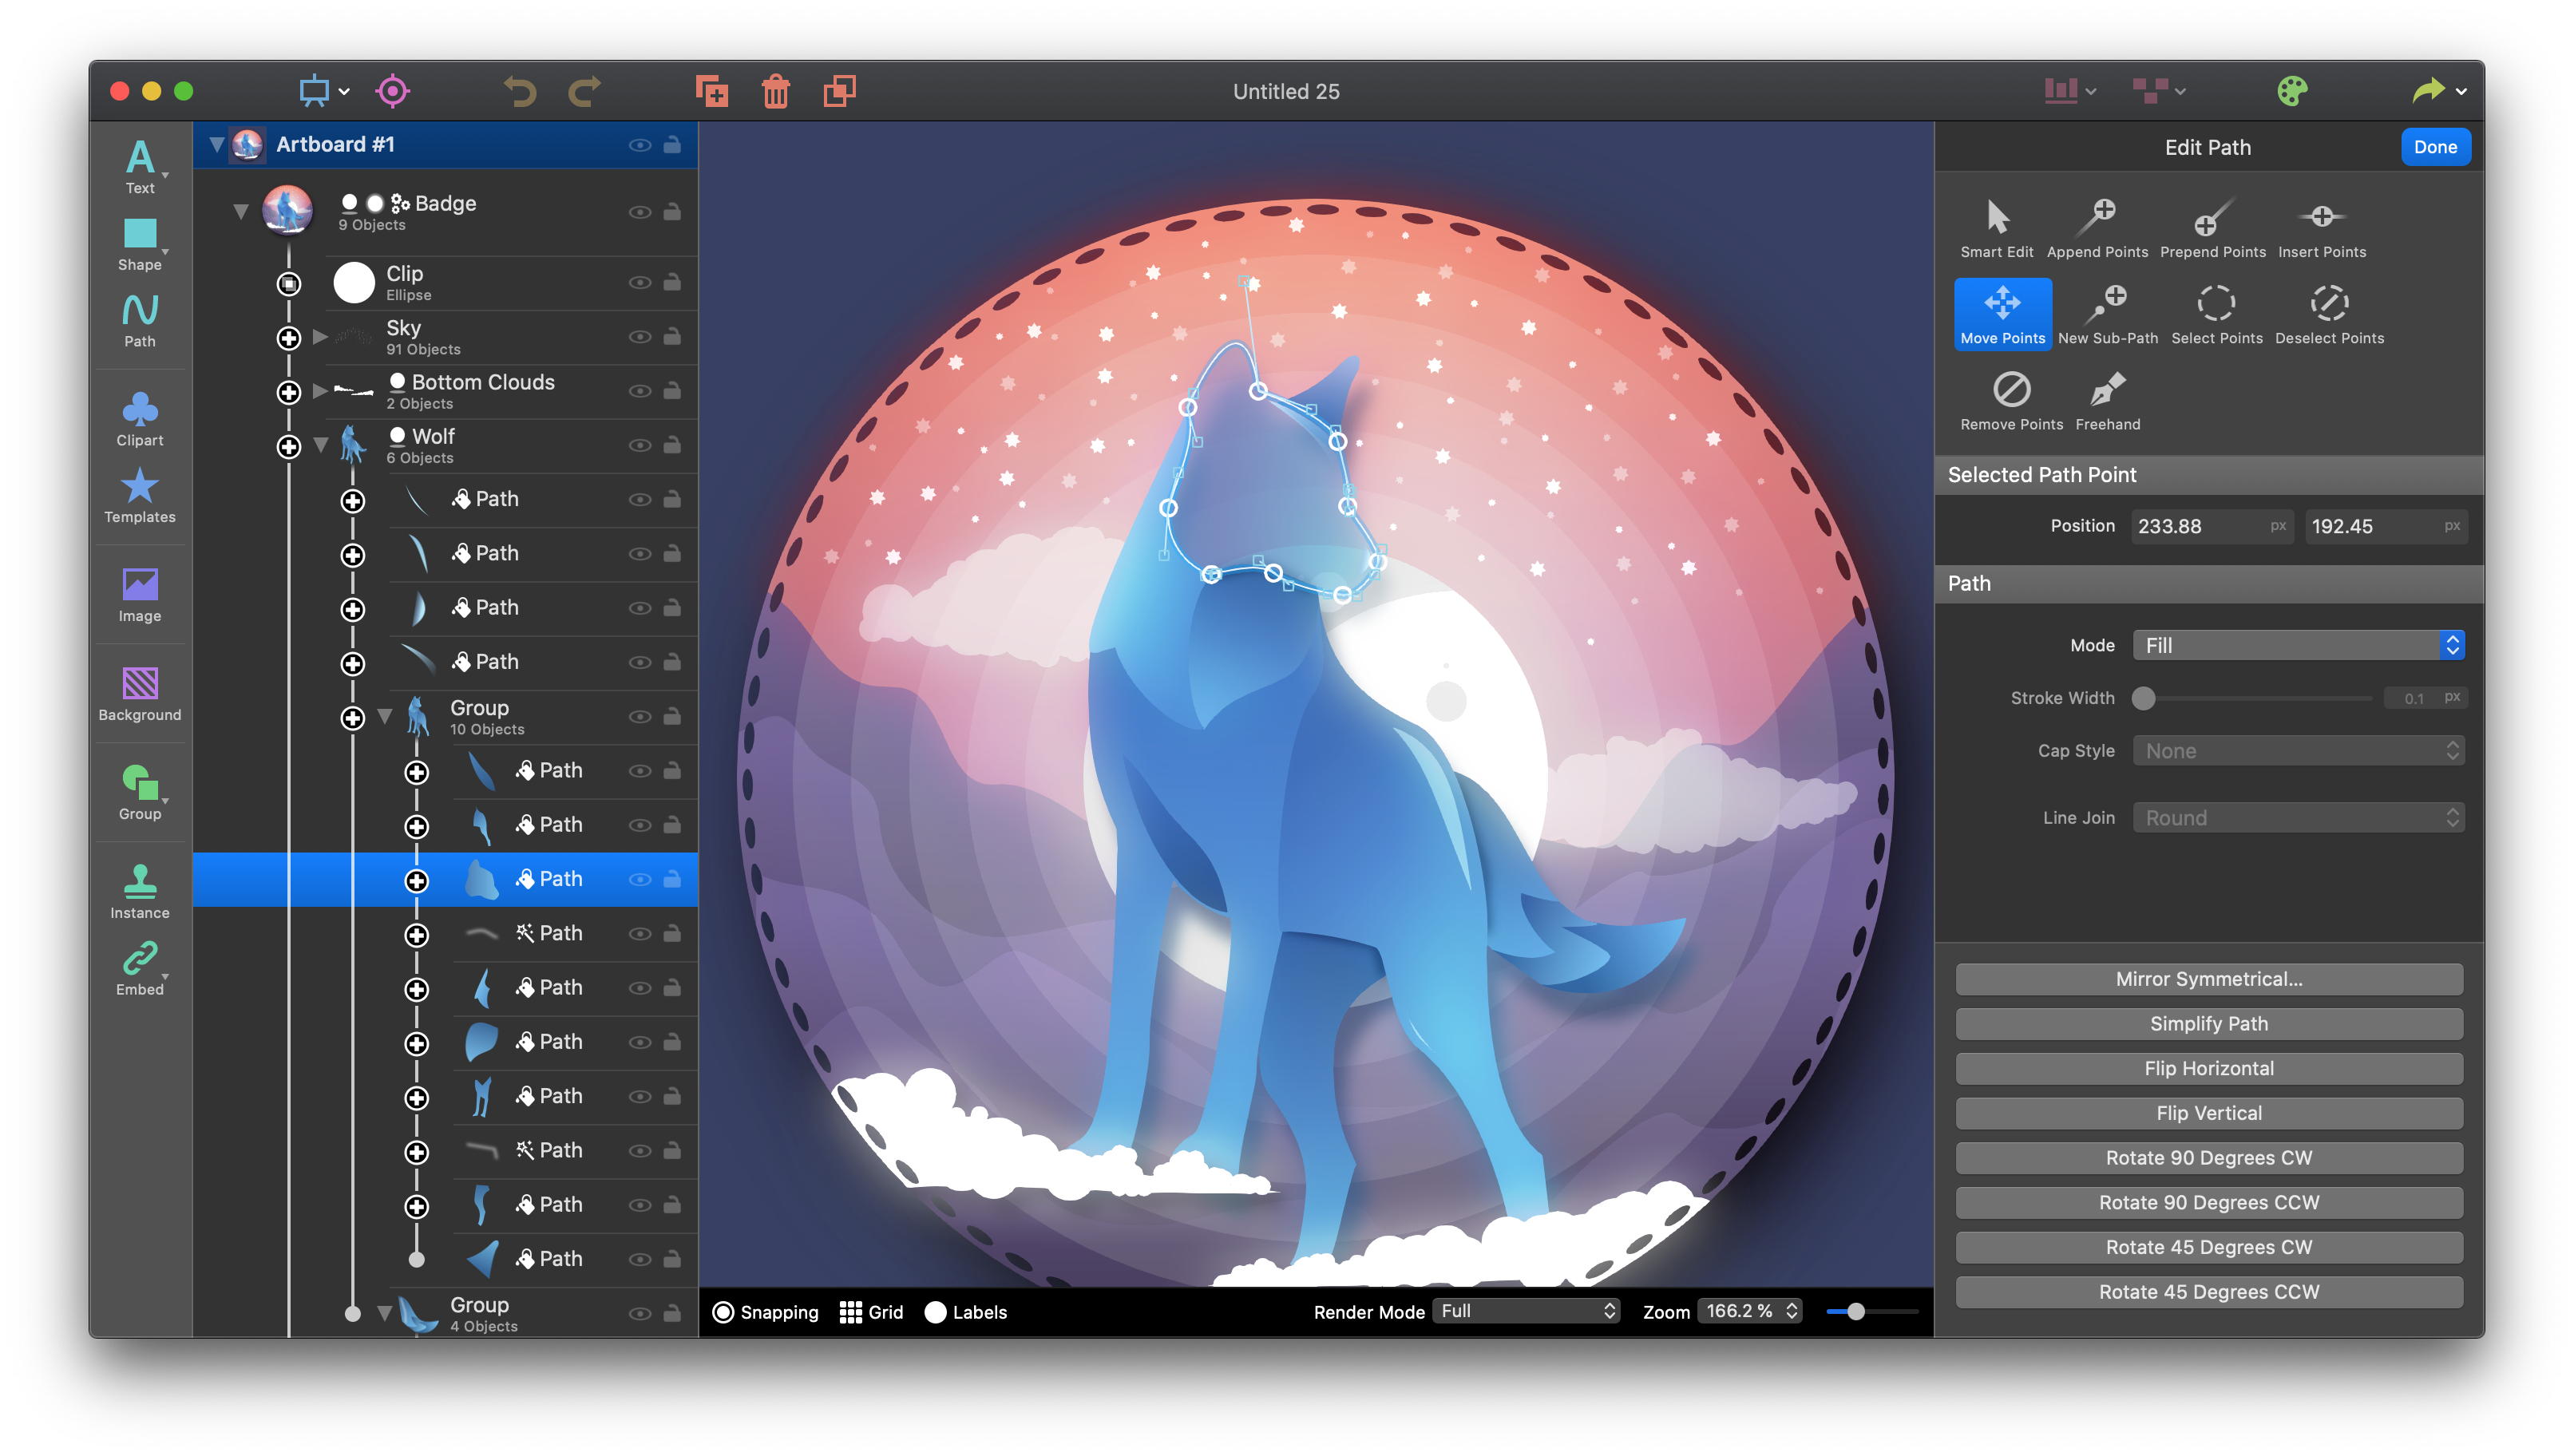Select the Image tool
Screen dimensions: 2574x1456
(x=140, y=595)
